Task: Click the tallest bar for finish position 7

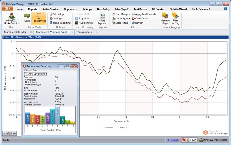Action: point(57,115)
